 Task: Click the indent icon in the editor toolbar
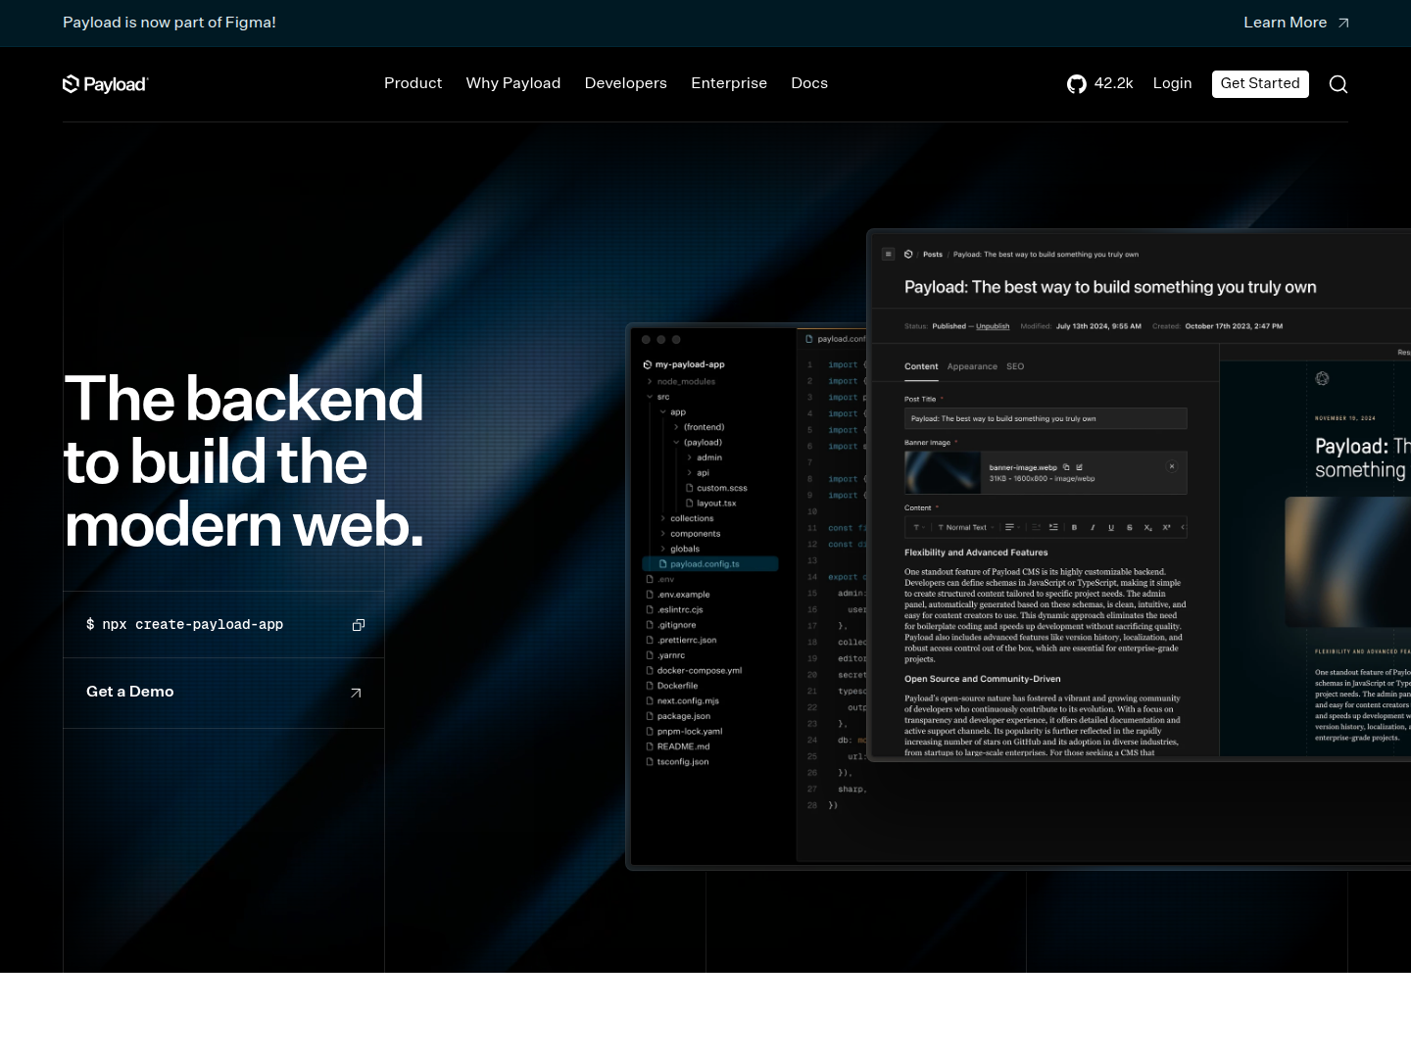tap(1053, 527)
